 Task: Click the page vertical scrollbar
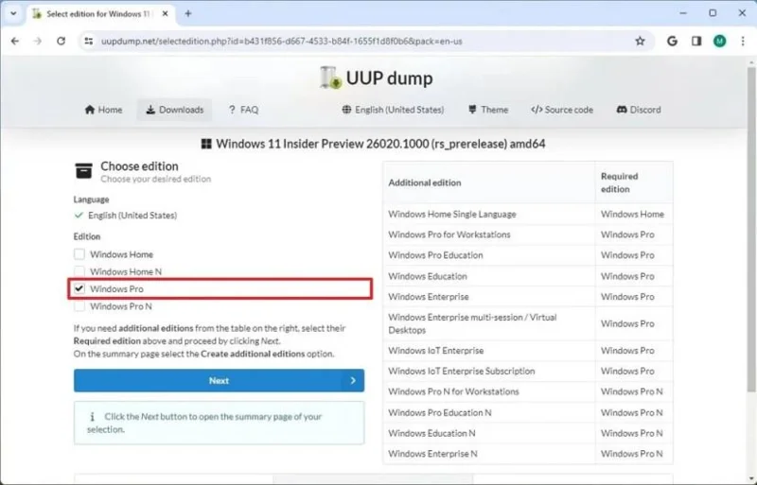pos(751,229)
